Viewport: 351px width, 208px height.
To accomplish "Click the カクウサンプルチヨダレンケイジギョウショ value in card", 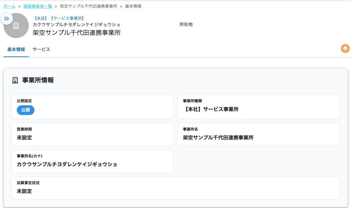I will 67,164.
